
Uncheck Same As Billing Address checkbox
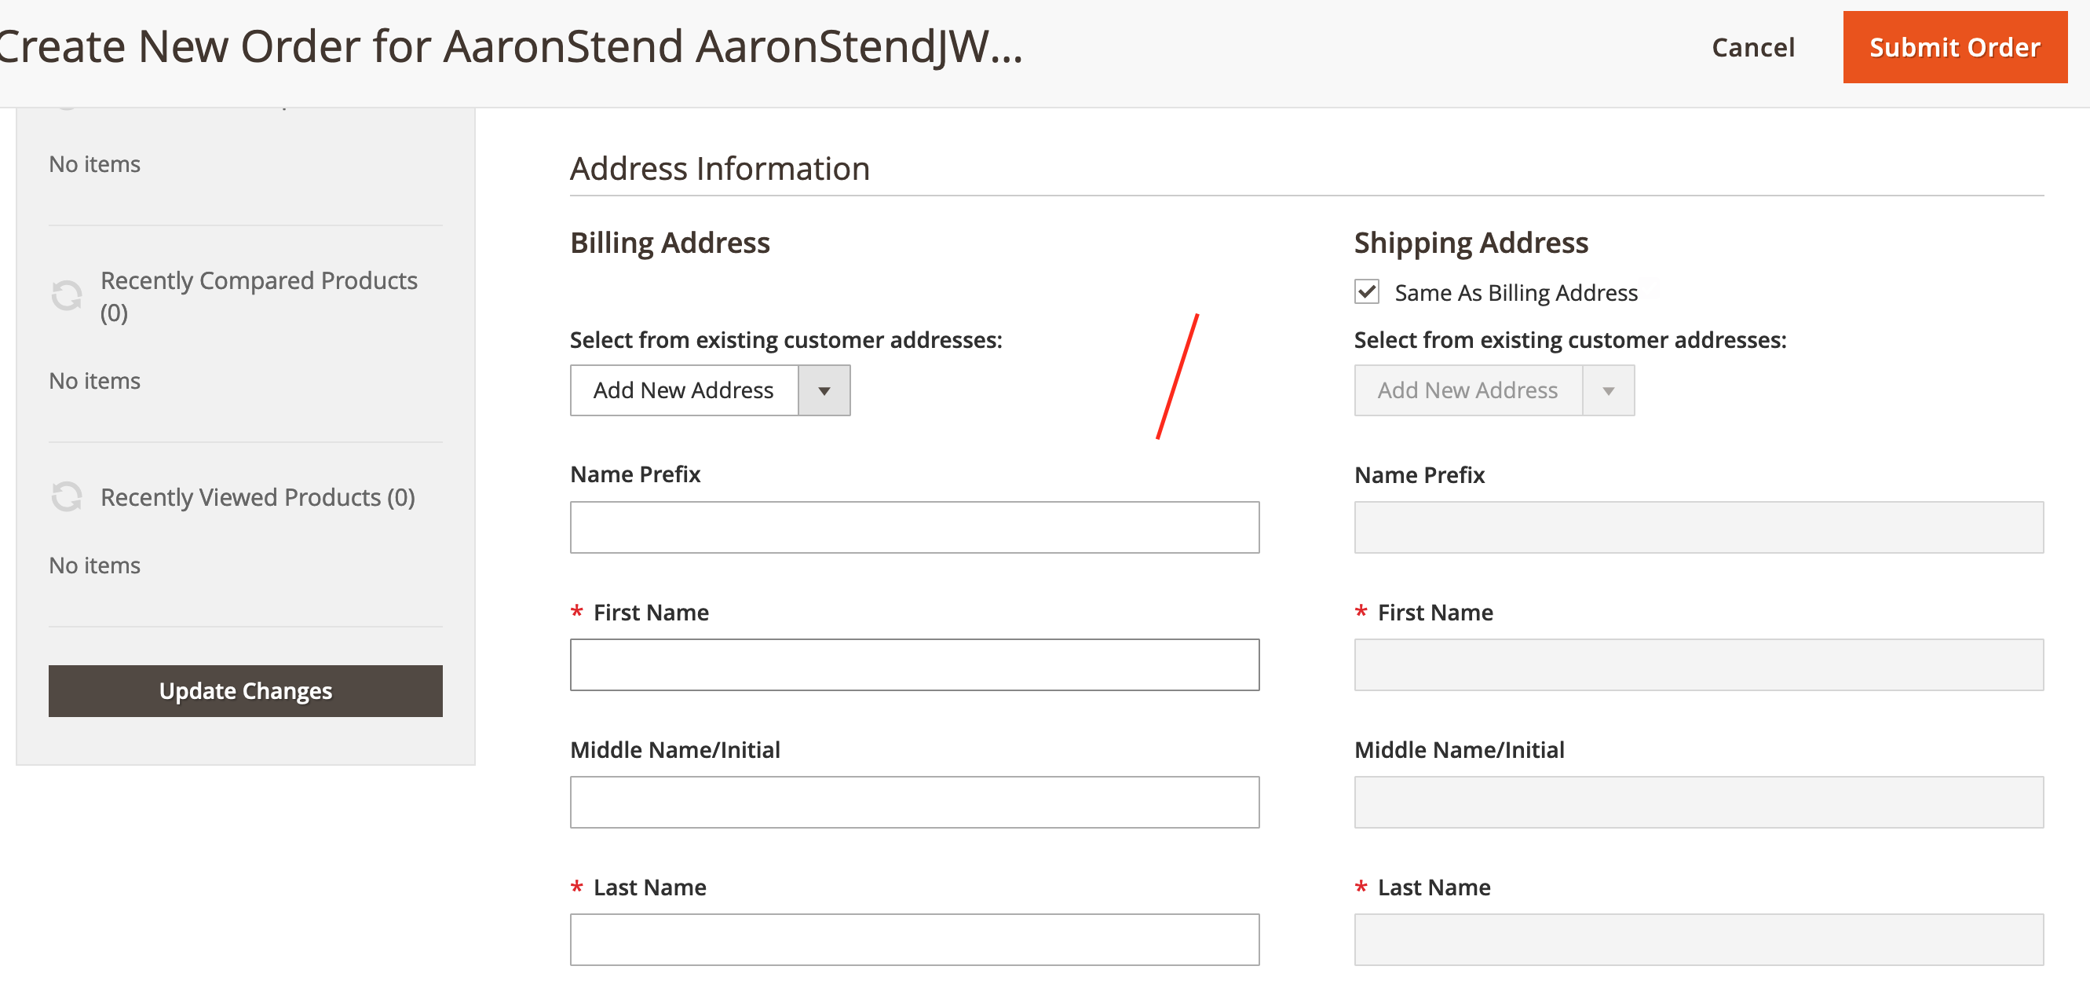coord(1366,292)
